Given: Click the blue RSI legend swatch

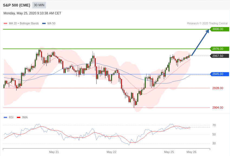Looking at the screenshot, I should pyautogui.click(x=5, y=117).
